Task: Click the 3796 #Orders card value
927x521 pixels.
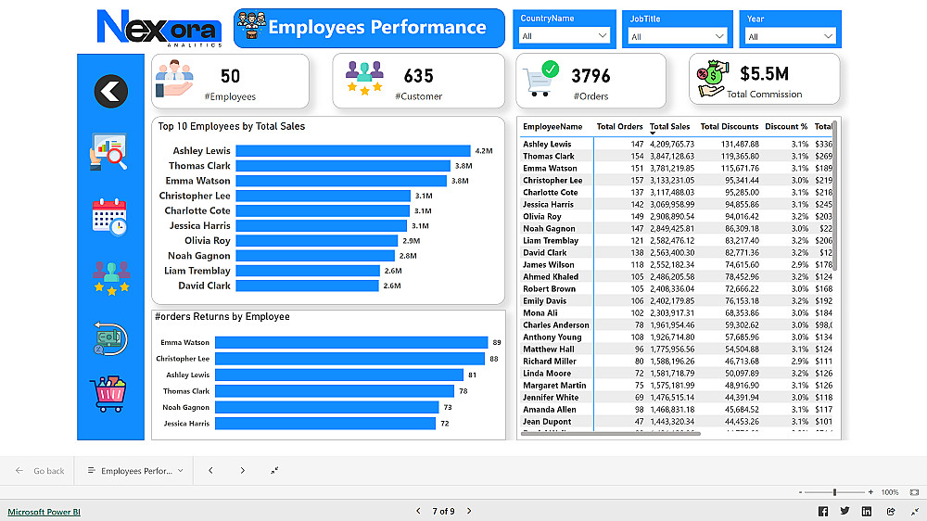Action: [590, 76]
